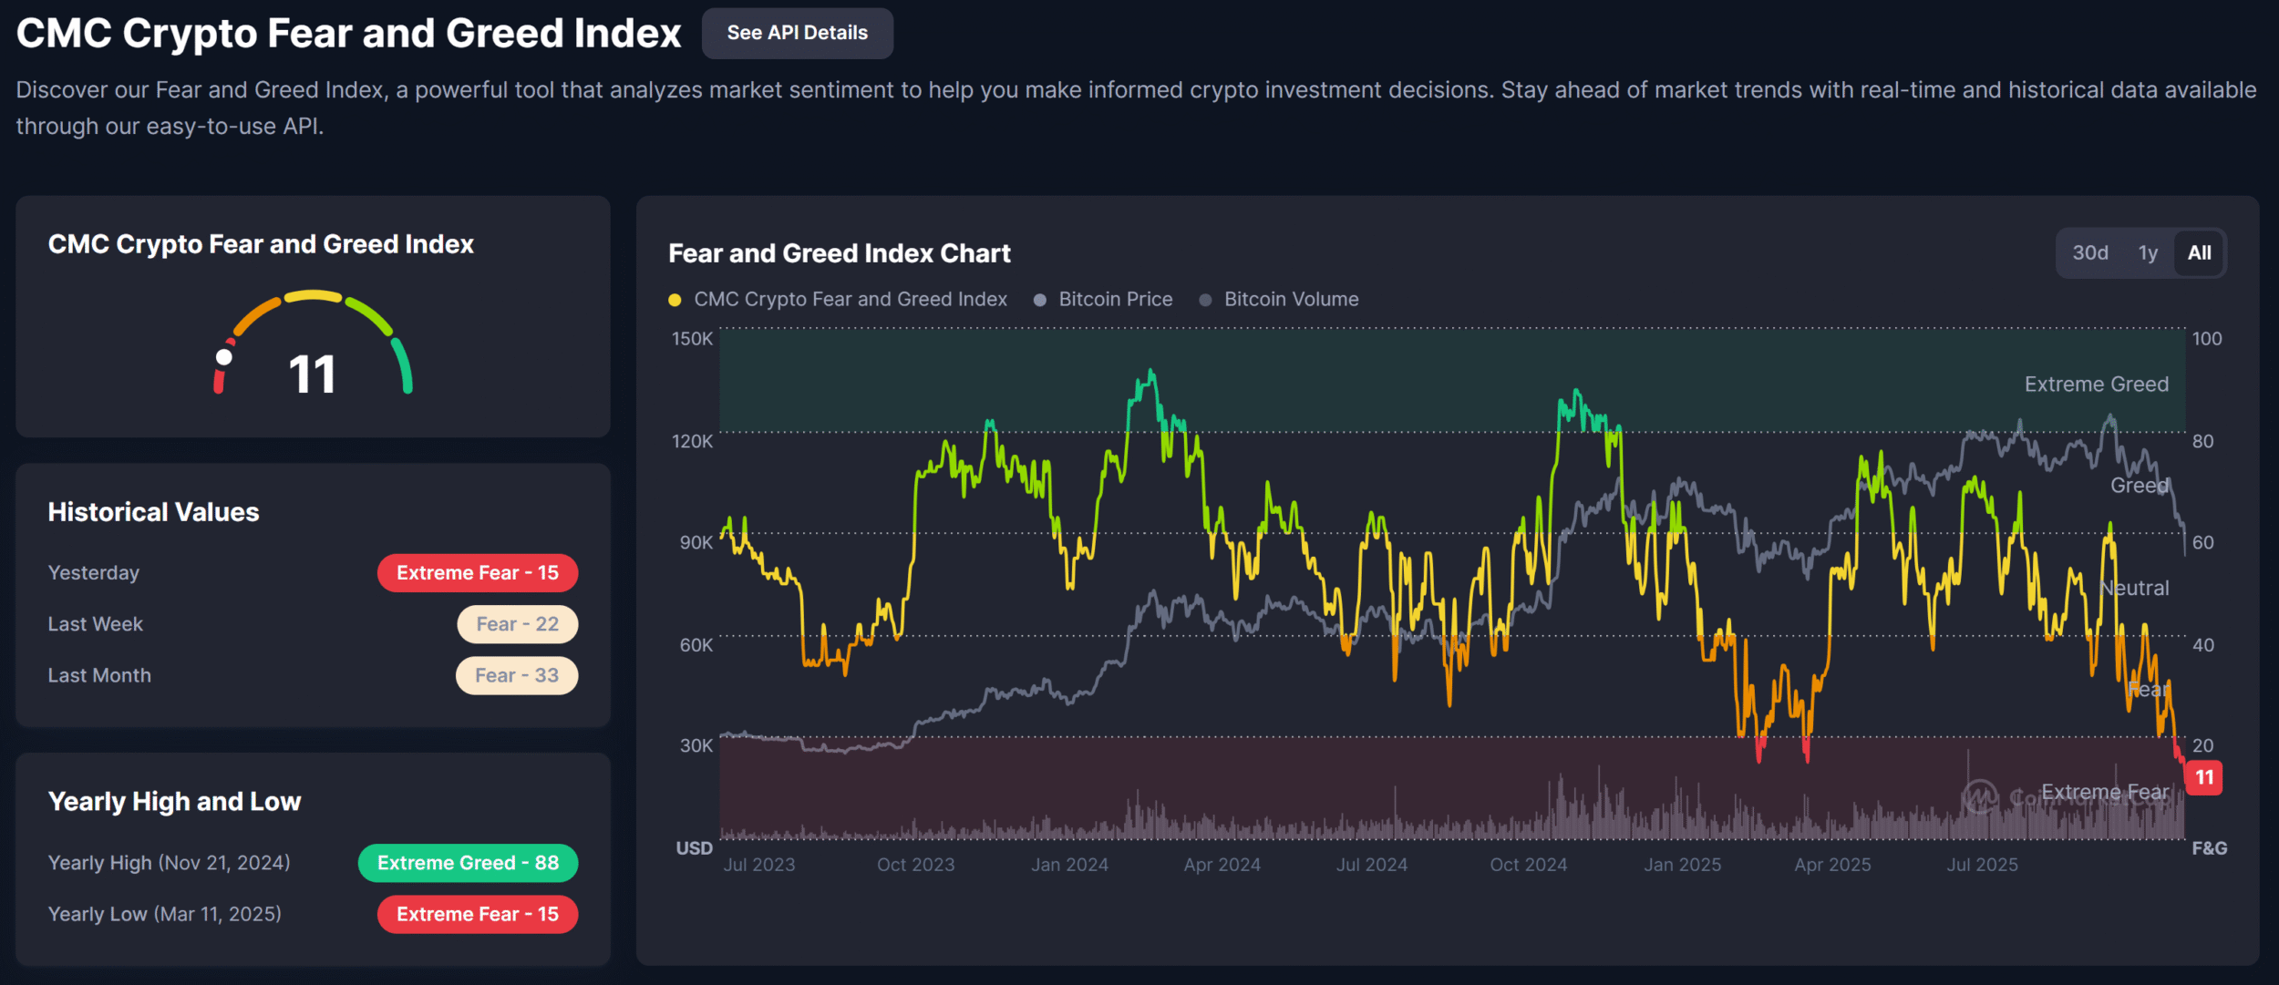
Task: Click the yearly low Extreme Fear - 15 badge
Action: tap(478, 914)
